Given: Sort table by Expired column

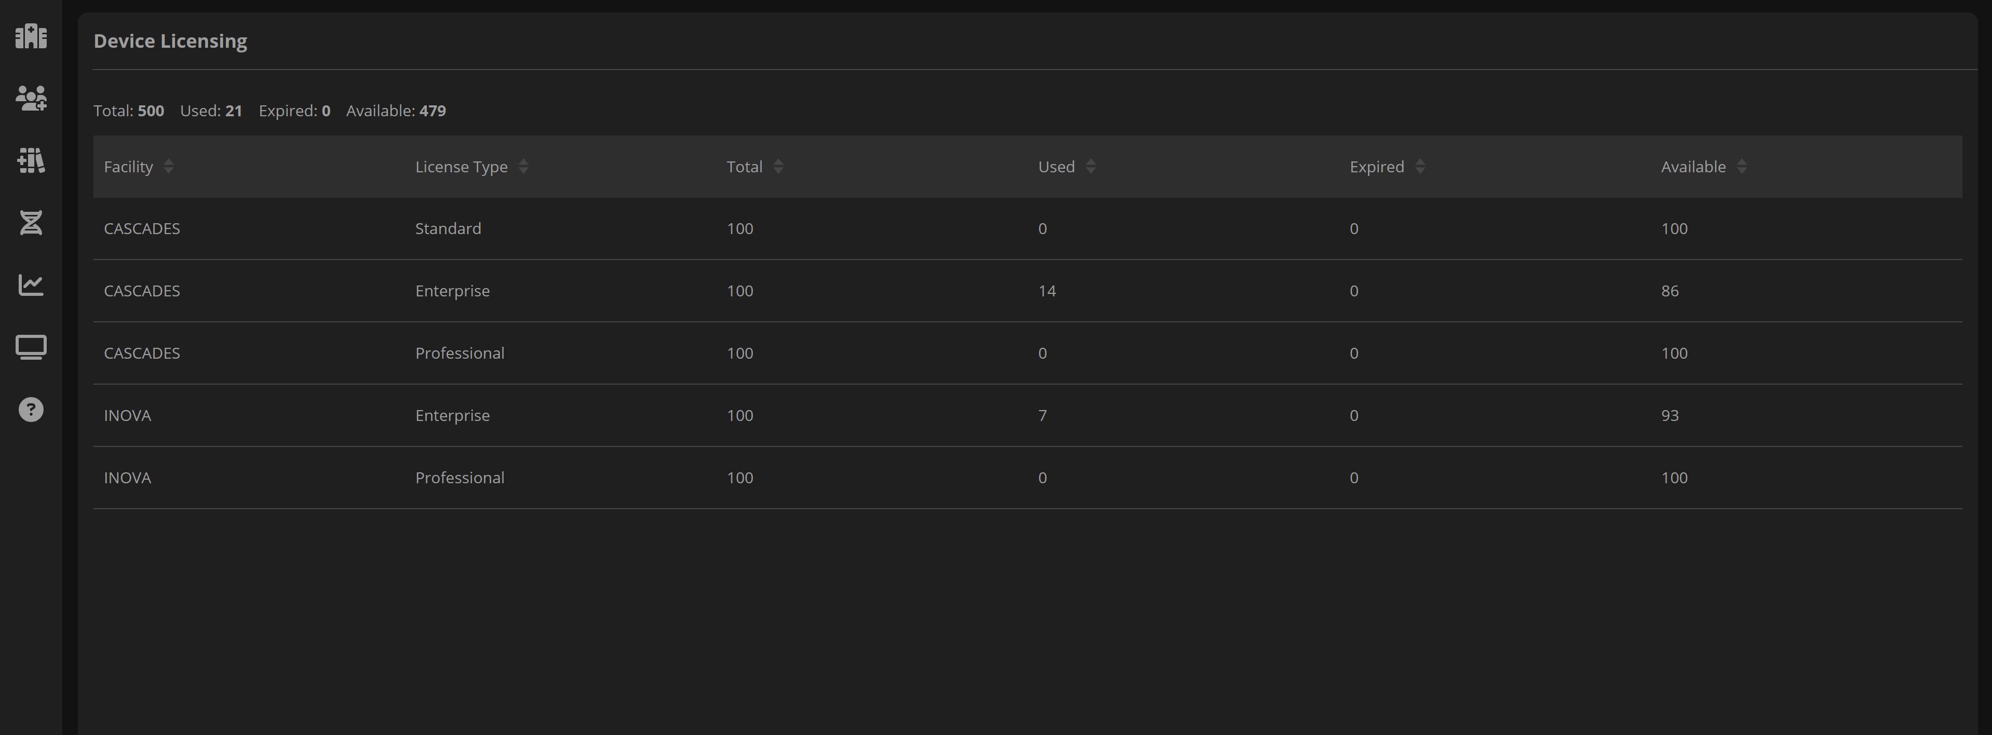Looking at the screenshot, I should [1420, 166].
